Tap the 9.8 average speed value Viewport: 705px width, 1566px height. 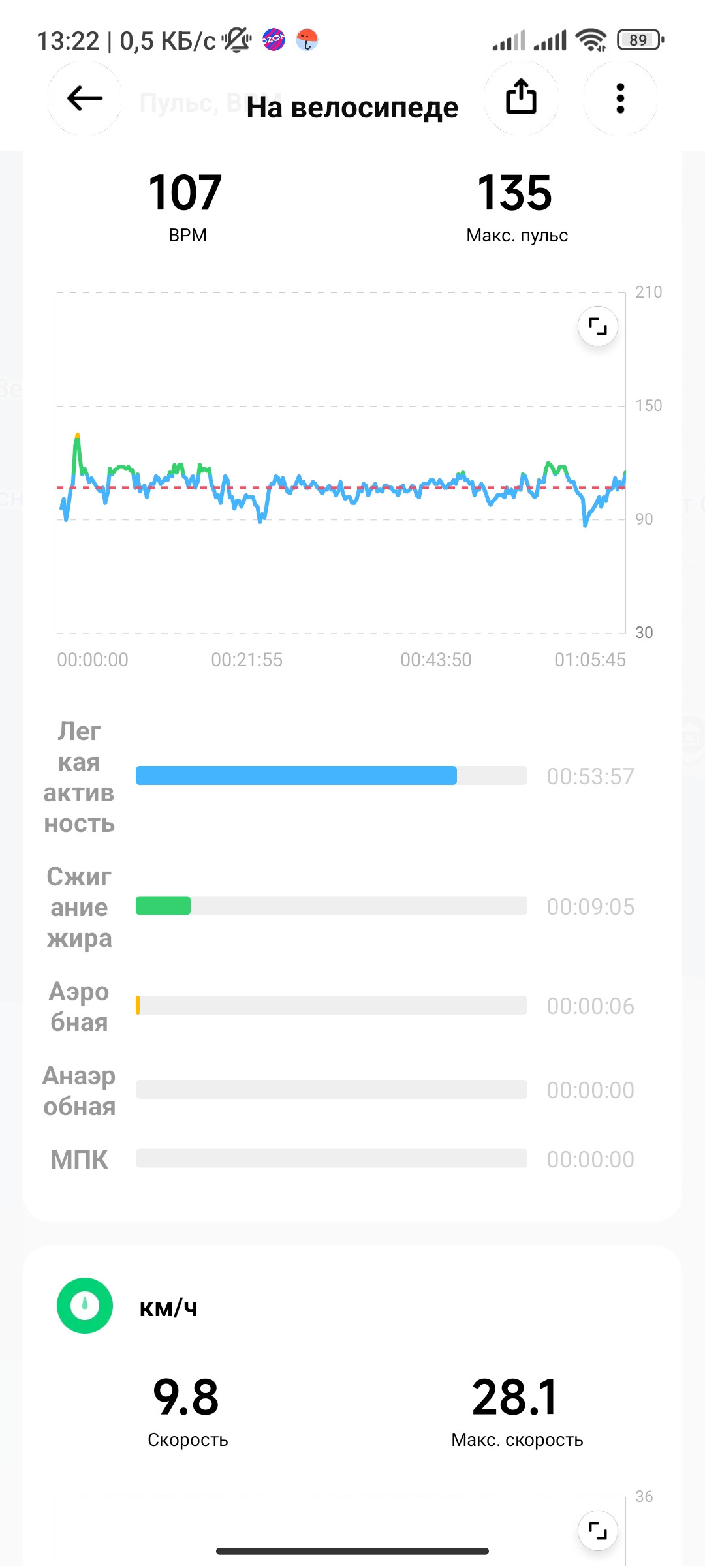186,1398
